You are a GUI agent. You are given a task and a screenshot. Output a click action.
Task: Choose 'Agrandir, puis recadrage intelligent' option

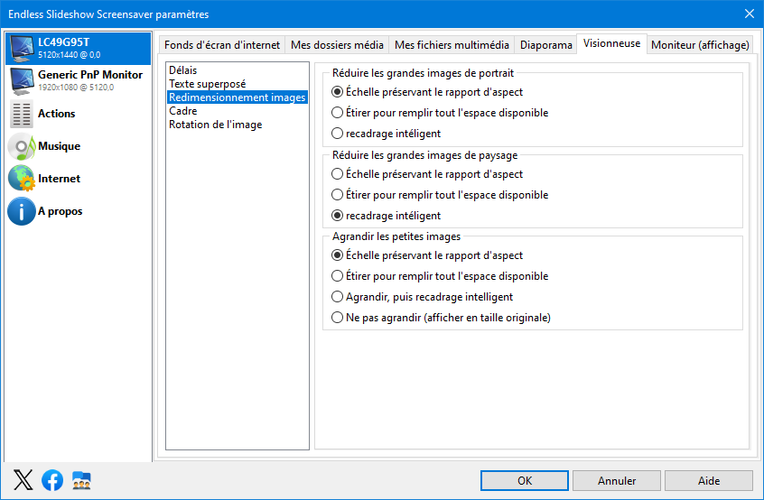pyautogui.click(x=337, y=297)
